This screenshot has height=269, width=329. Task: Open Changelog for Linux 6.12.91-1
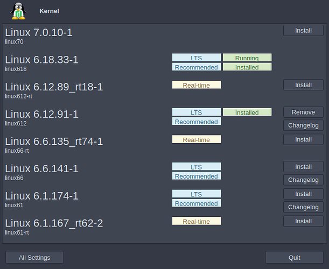(303, 125)
